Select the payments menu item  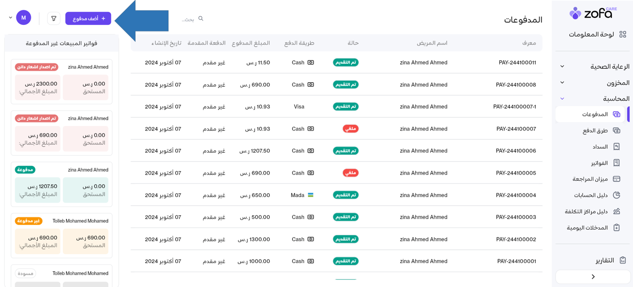pyautogui.click(x=595, y=114)
